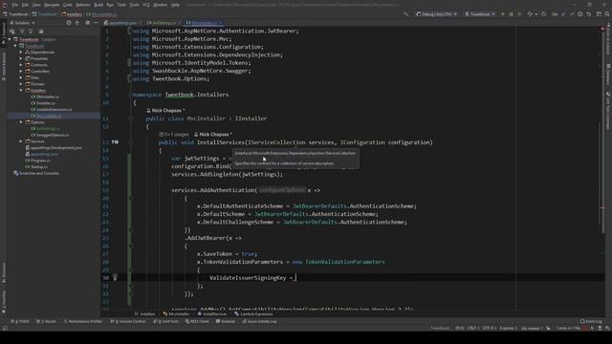Click the Debug bug icon
The width and height of the screenshot is (612, 344).
click(x=511, y=14)
